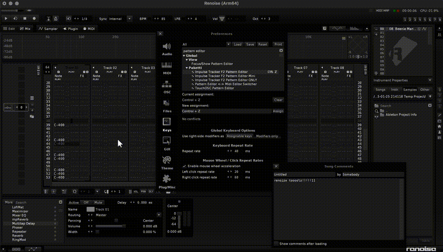Enable mouse wheel acceleration checkbox
443x252 pixels.
(x=184, y=166)
